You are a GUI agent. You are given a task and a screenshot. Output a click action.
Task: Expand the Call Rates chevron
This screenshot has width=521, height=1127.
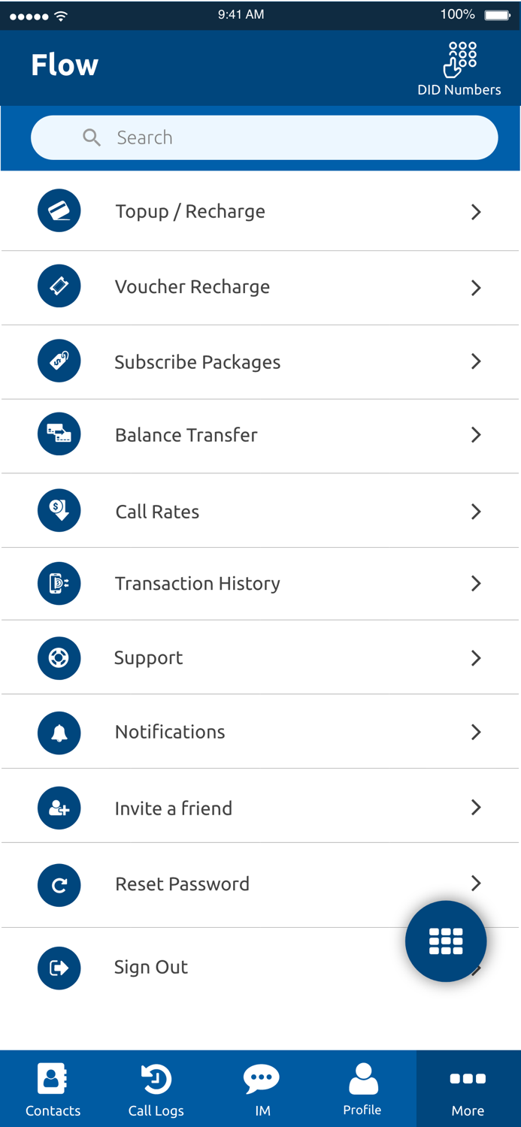coord(476,511)
